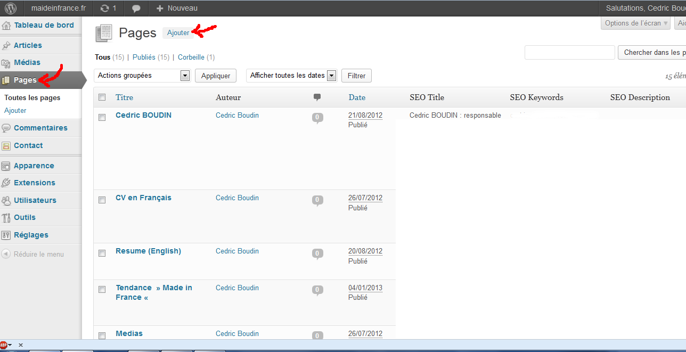Screen dimensions: 686x352
Task: Click the Pages heading icon
Action: coord(103,33)
